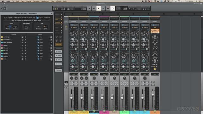Toggle Preamp module under AUDIO track type
203x114 pixels.
8,27
